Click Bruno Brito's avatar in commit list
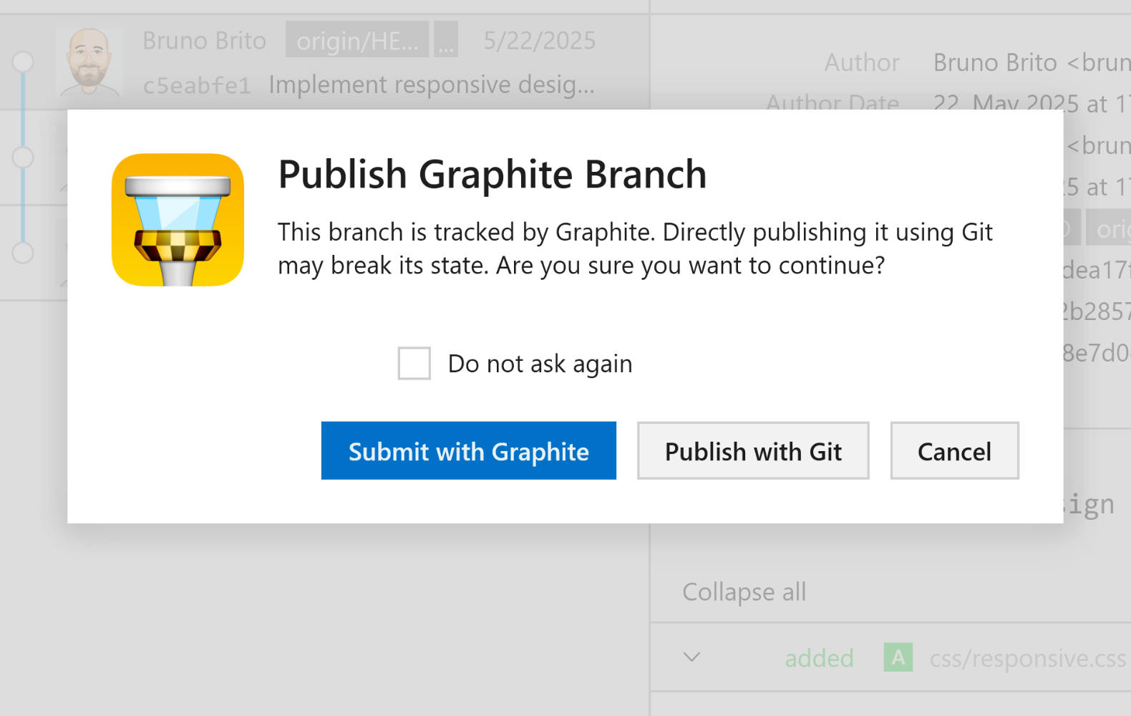The image size is (1131, 716). (89, 62)
